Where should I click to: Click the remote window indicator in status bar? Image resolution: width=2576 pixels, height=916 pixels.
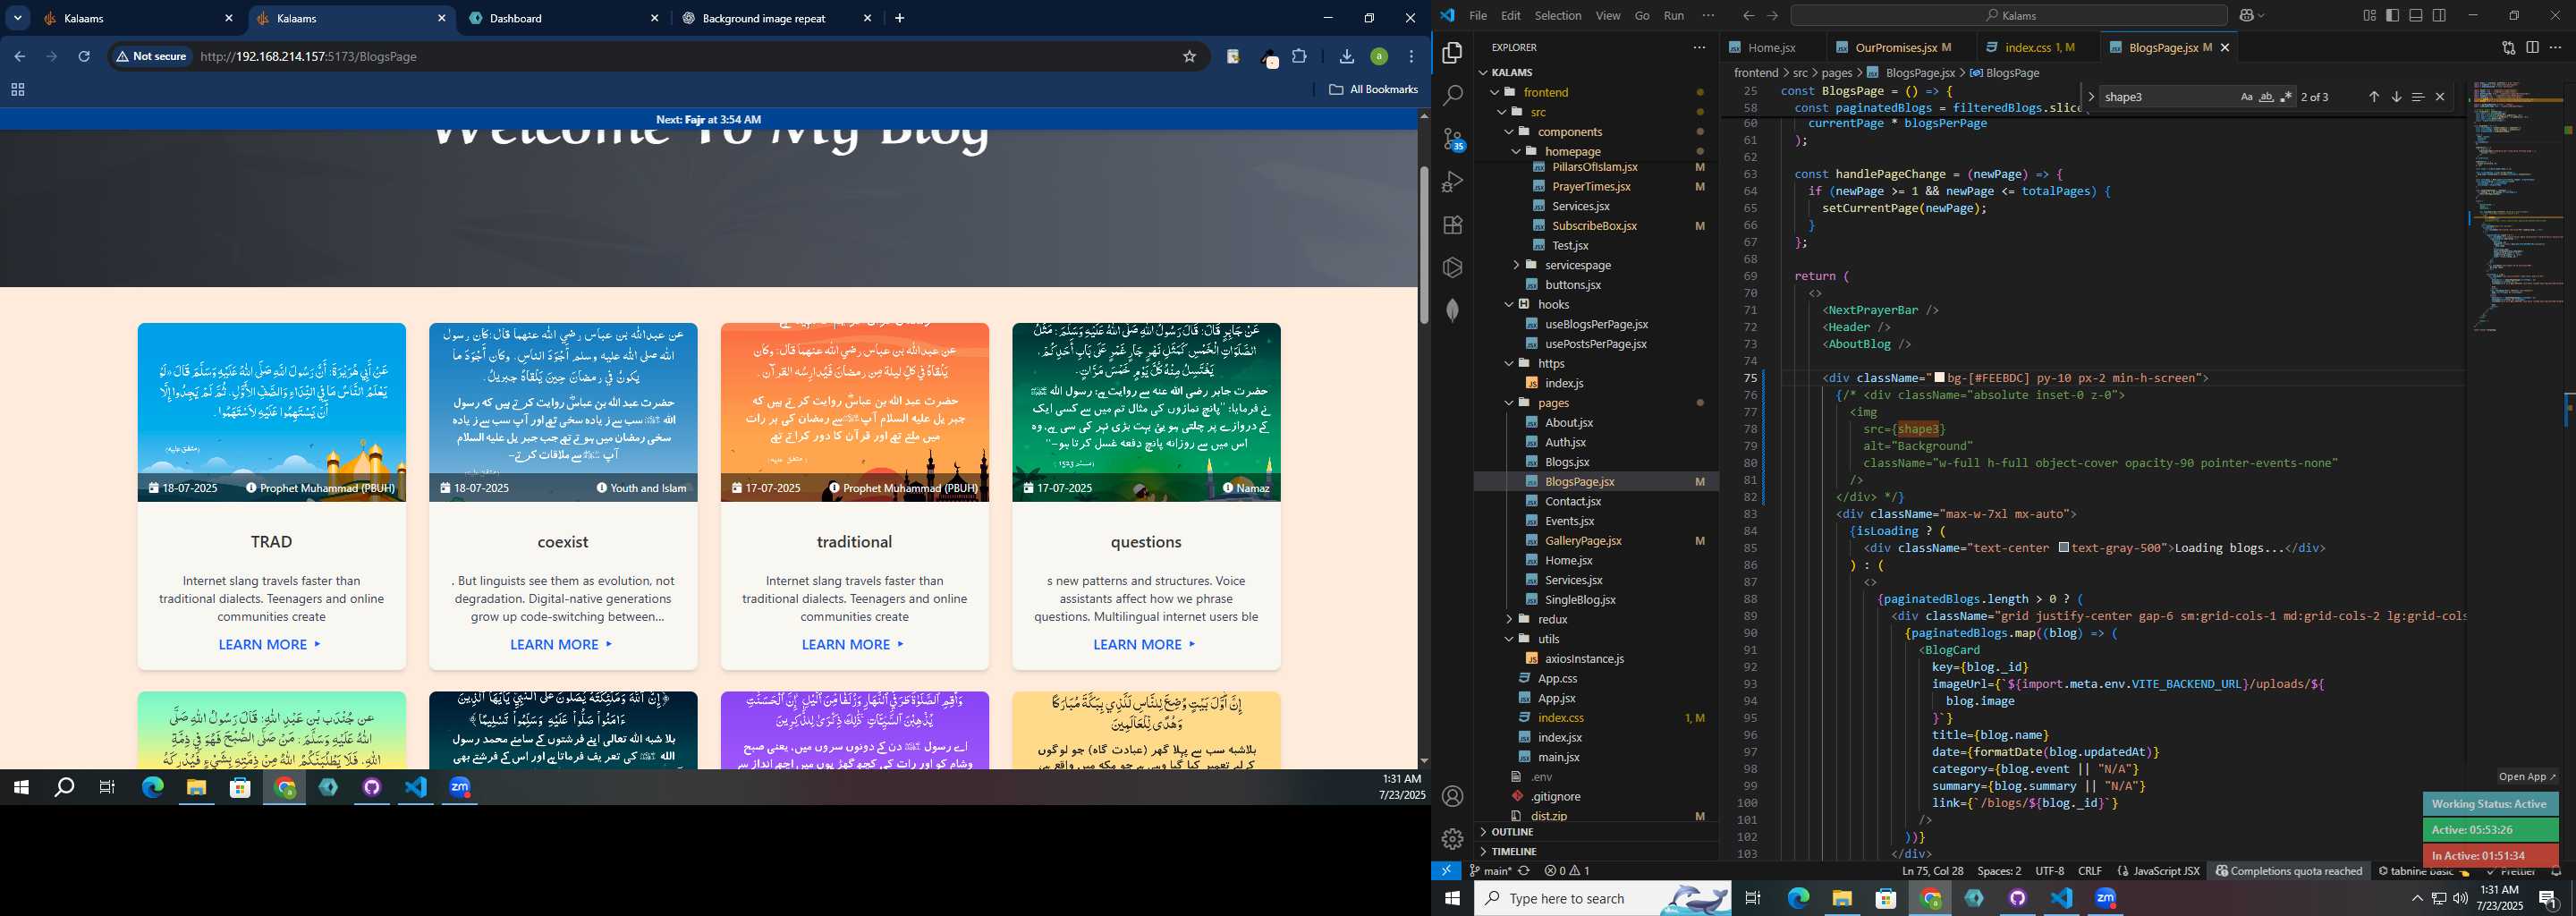(1446, 871)
